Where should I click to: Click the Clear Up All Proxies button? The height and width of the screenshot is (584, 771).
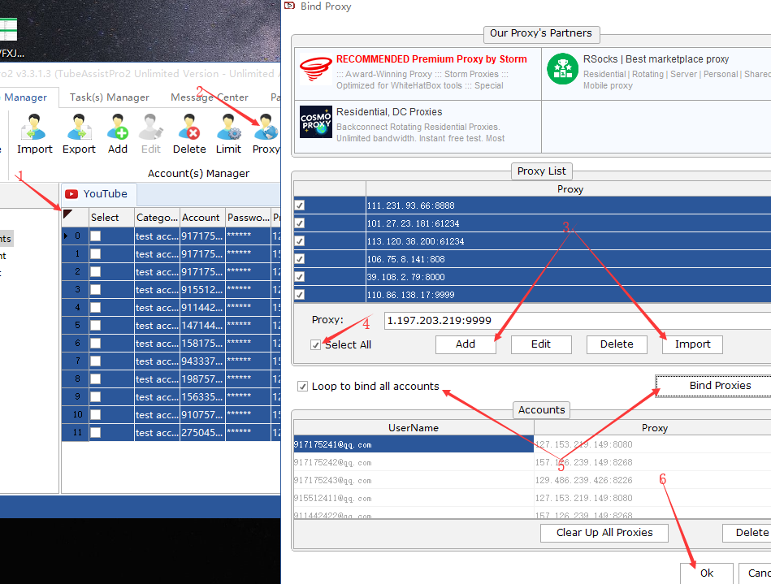point(604,533)
